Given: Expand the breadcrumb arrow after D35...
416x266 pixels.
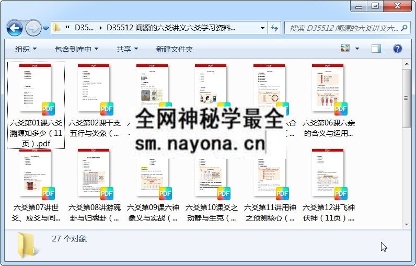Looking at the screenshot, I should (100, 28).
